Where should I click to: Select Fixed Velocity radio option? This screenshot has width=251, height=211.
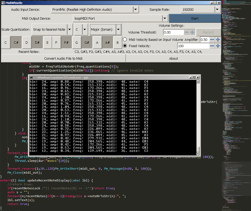(x=125, y=46)
